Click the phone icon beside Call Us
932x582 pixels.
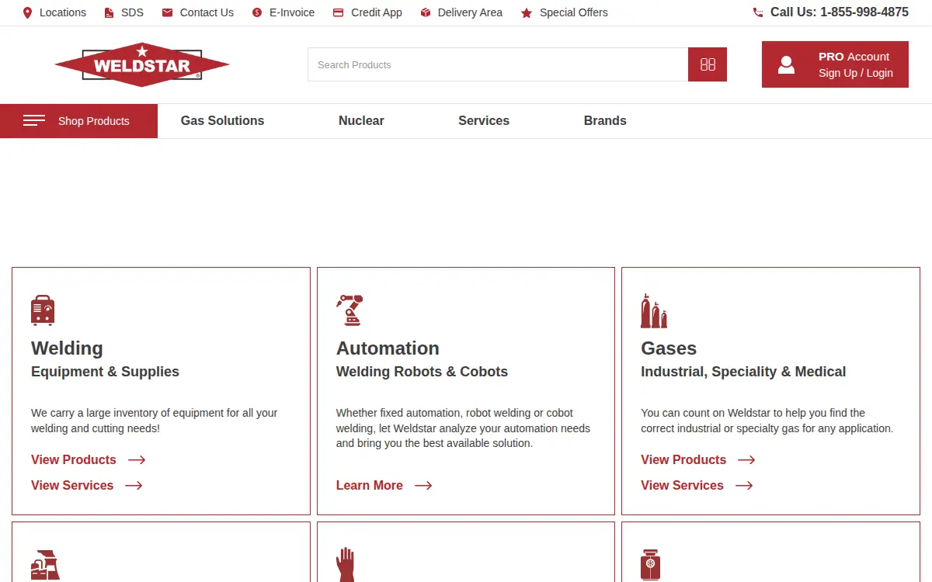click(758, 12)
